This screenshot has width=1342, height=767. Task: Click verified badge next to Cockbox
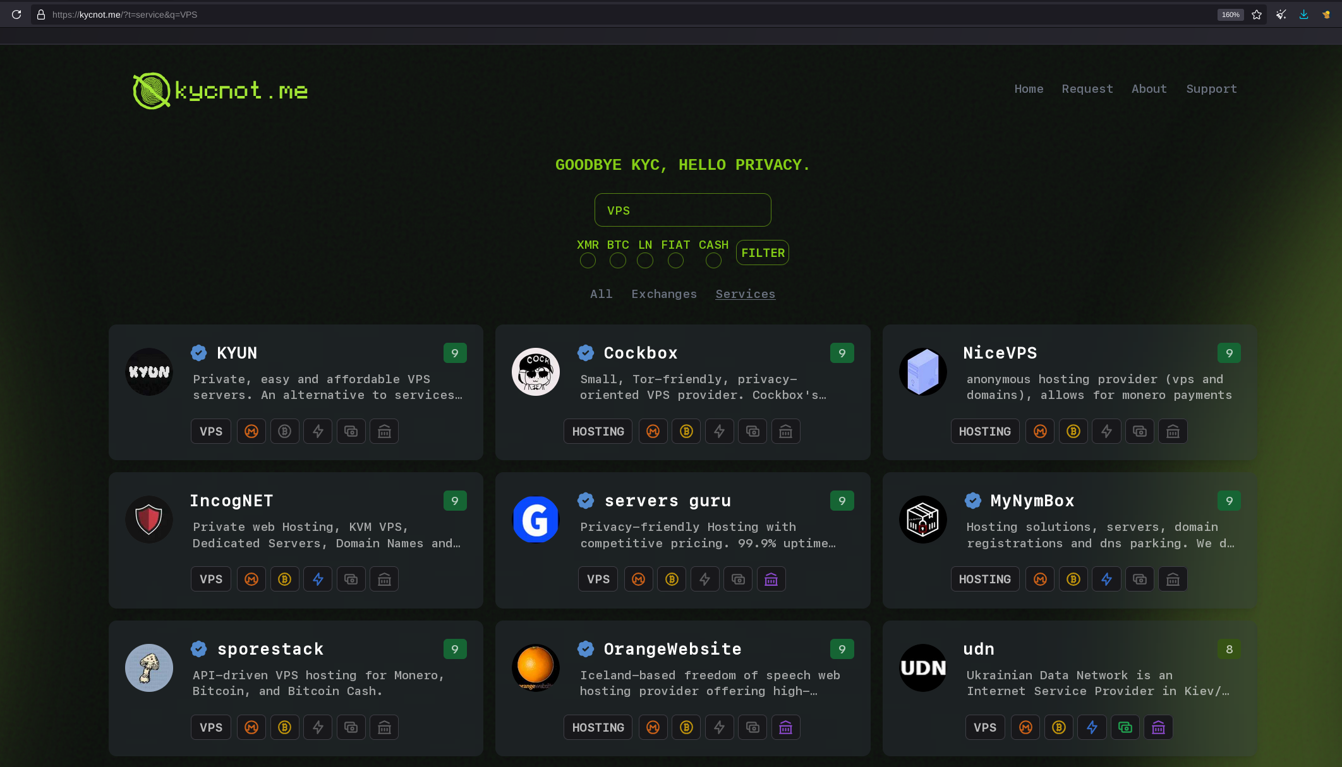[586, 353]
